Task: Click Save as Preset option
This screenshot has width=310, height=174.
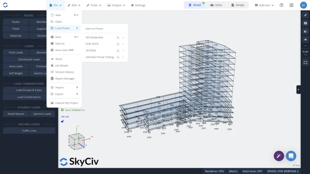Action: (94, 29)
